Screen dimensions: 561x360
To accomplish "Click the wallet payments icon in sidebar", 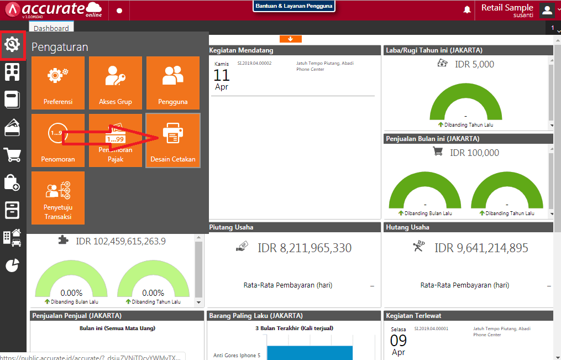I will click(12, 127).
